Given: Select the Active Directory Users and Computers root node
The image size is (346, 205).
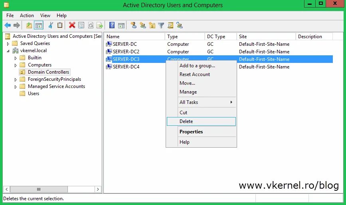Looking at the screenshot, I should pos(57,36).
